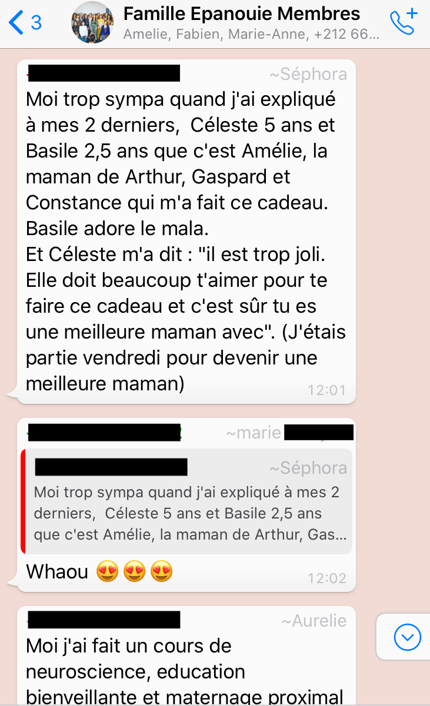Tap the first heart-eyes emoji after Whaou
430x706 pixels.
point(107,571)
